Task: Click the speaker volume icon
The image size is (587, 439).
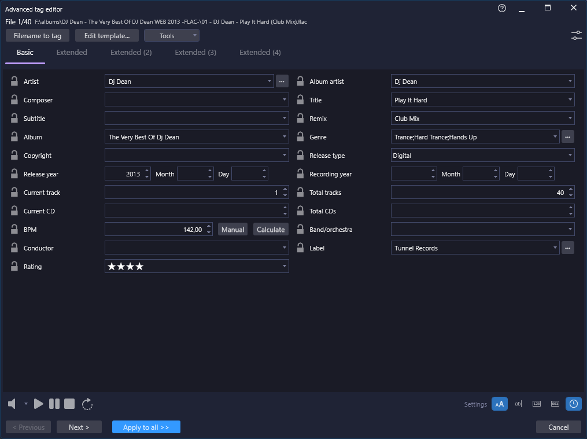Action: tap(12, 404)
